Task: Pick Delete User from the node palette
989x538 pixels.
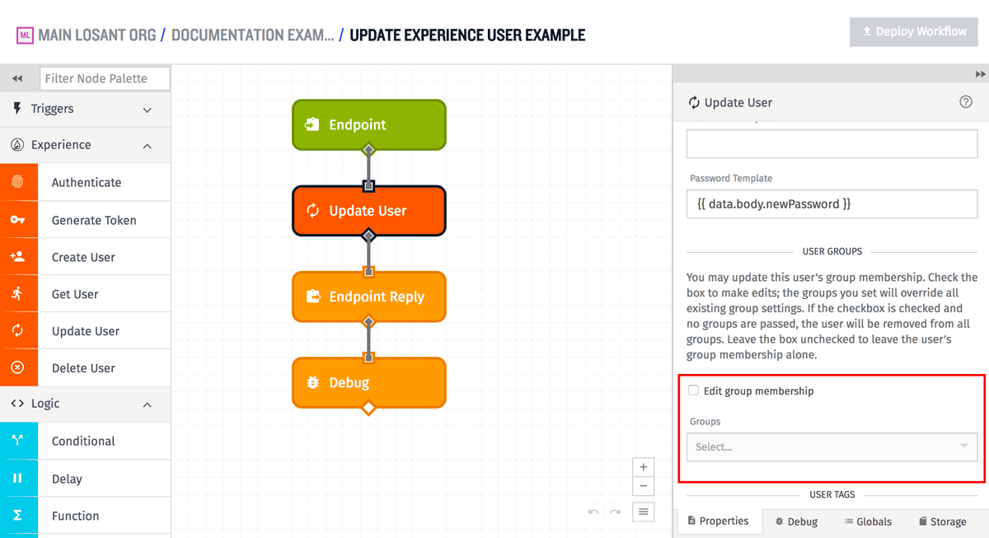Action: [86, 368]
